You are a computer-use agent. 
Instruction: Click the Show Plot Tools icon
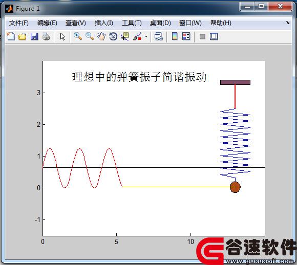pyautogui.click(x=214, y=36)
